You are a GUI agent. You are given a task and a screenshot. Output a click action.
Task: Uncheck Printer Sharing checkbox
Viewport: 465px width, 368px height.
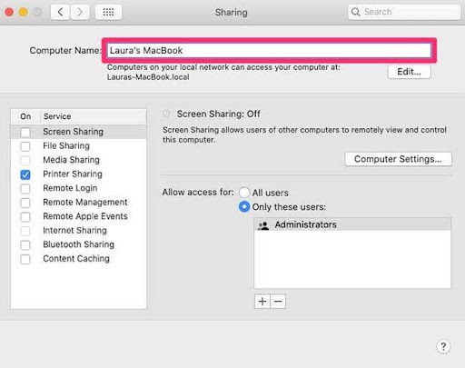pyautogui.click(x=25, y=174)
